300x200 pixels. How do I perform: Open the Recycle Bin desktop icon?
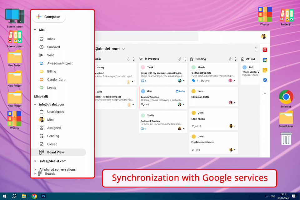(x=286, y=138)
